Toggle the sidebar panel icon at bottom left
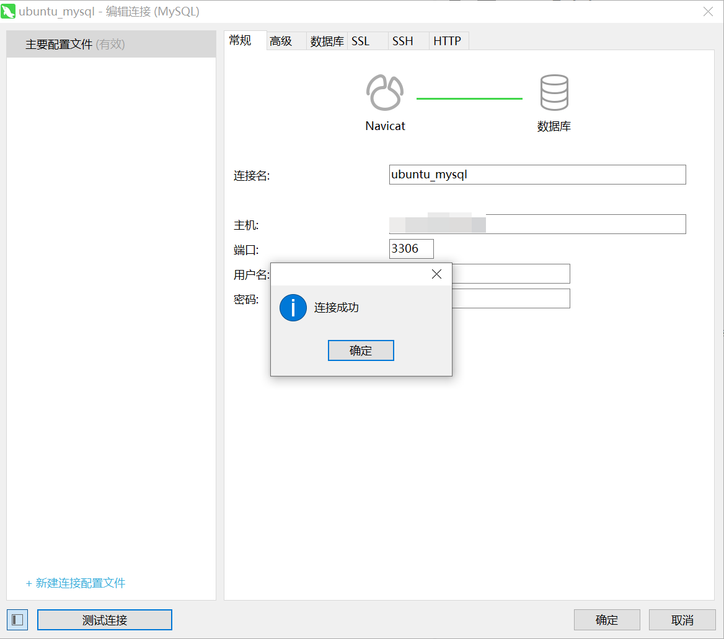Screen dimensions: 724x639 pyautogui.click(x=17, y=620)
